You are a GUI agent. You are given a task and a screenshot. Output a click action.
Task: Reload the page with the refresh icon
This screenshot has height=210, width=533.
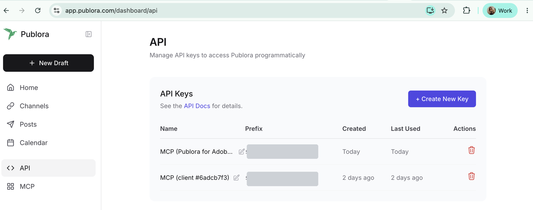pos(38,11)
